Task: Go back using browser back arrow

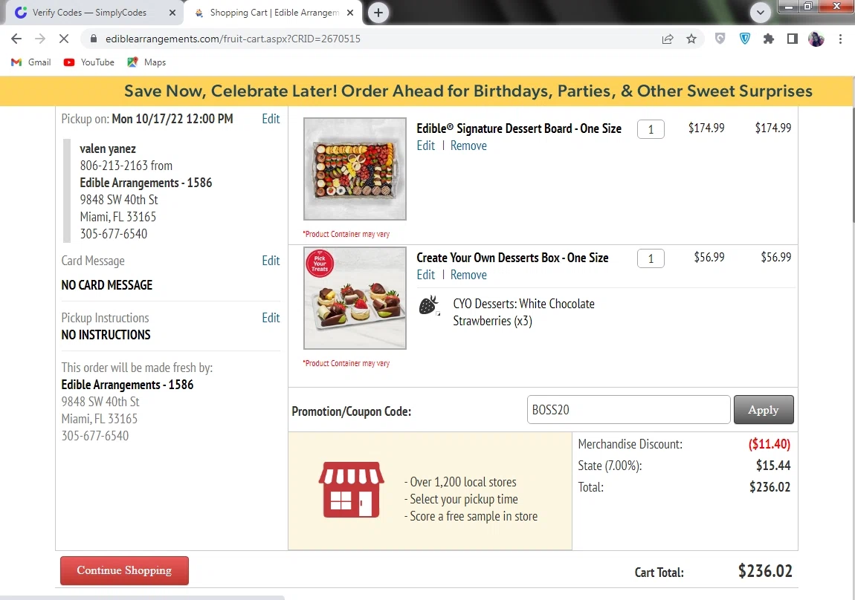Action: tap(16, 39)
